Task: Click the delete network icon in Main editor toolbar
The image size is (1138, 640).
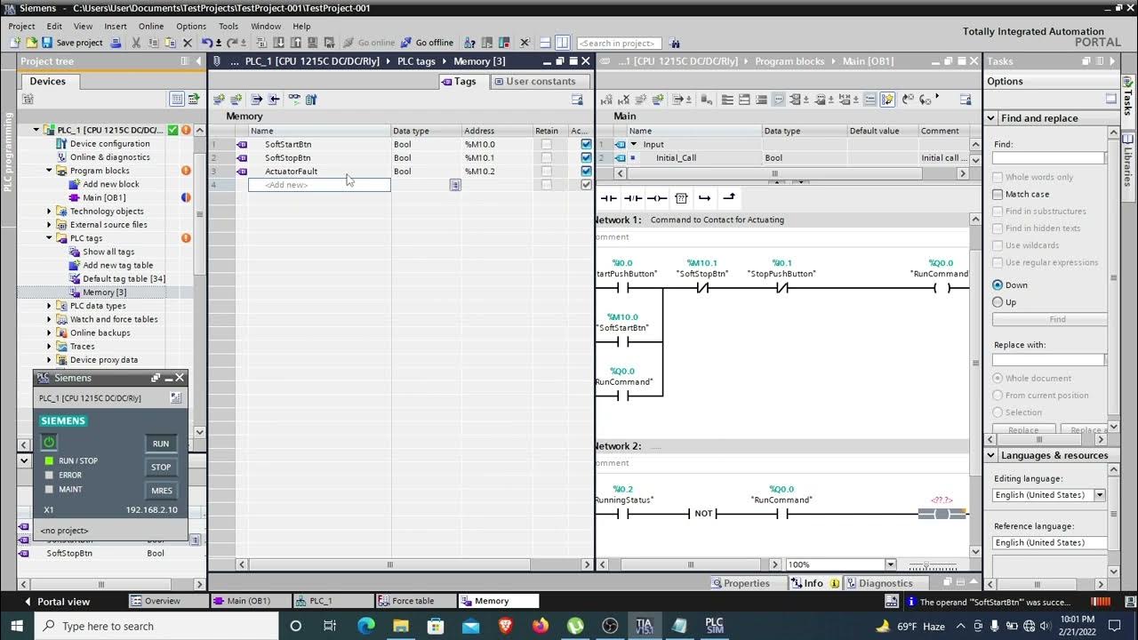Action: 624,100
